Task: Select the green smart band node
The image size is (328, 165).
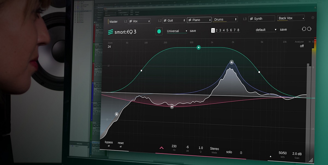Action: click(199, 48)
